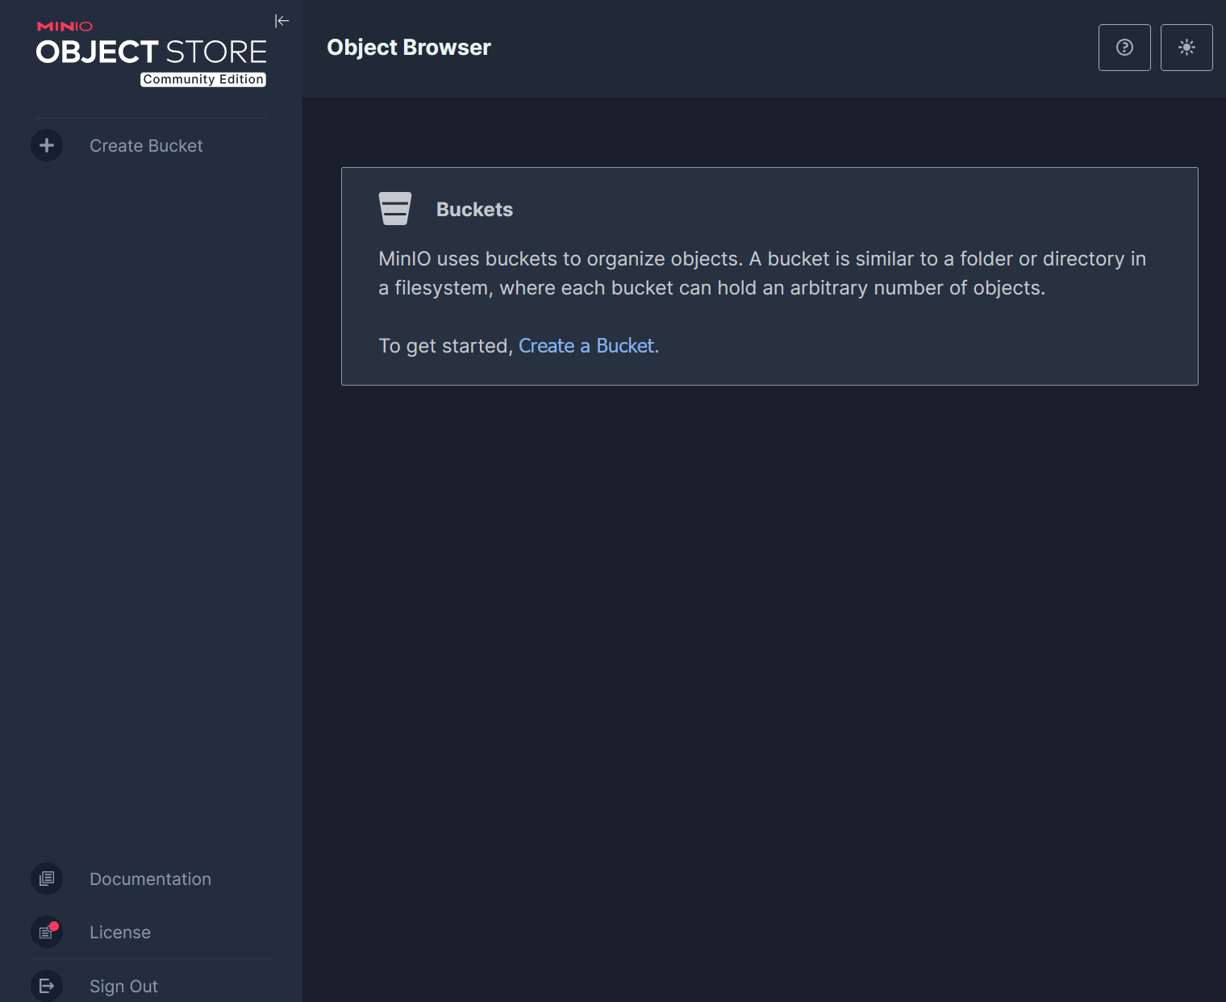The width and height of the screenshot is (1226, 1002).
Task: Collapse the sidebar with the arrow icon
Action: [x=281, y=21]
